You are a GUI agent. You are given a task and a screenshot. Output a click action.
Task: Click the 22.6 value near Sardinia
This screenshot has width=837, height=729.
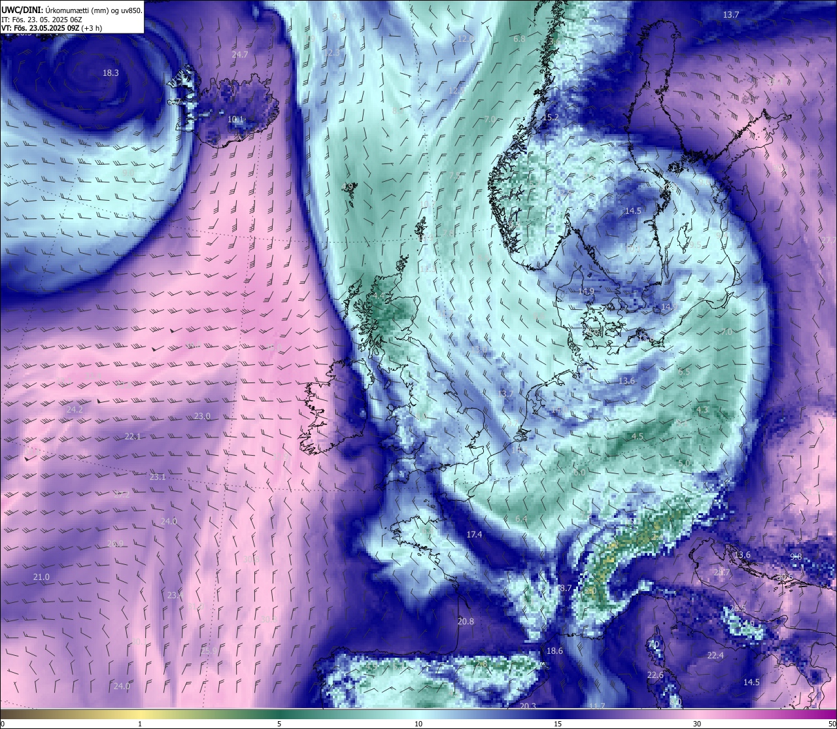coord(655,675)
